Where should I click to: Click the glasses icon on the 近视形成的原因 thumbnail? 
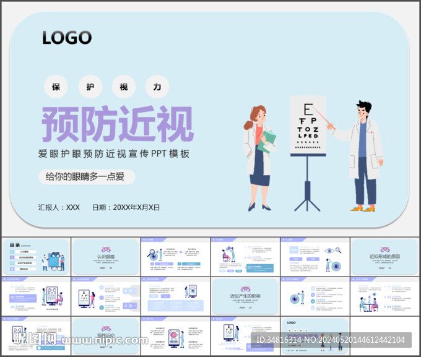pos(385,249)
